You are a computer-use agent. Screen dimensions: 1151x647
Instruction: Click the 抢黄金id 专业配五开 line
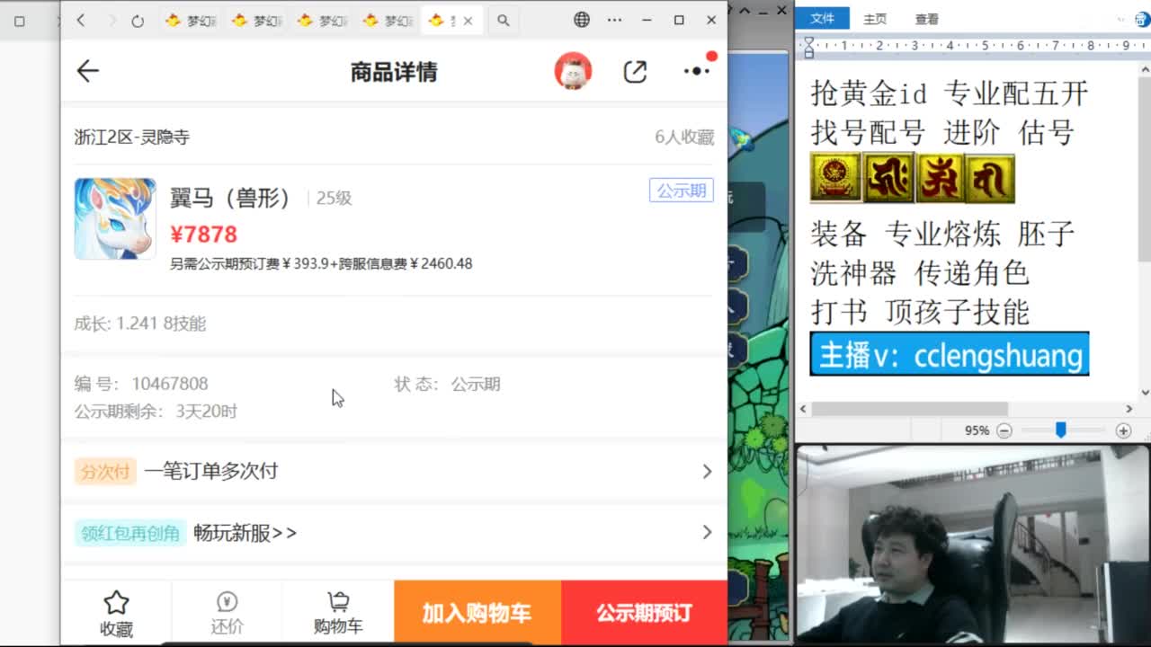tap(950, 93)
